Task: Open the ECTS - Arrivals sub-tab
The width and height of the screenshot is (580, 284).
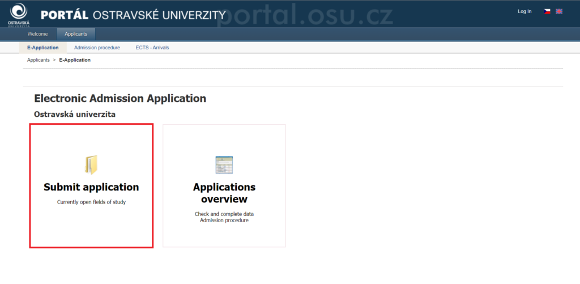Action: click(152, 48)
